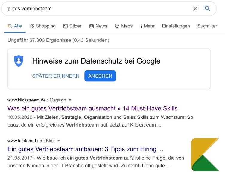Clear the search query with X icon
The width and height of the screenshot is (225, 174).
(195, 9)
